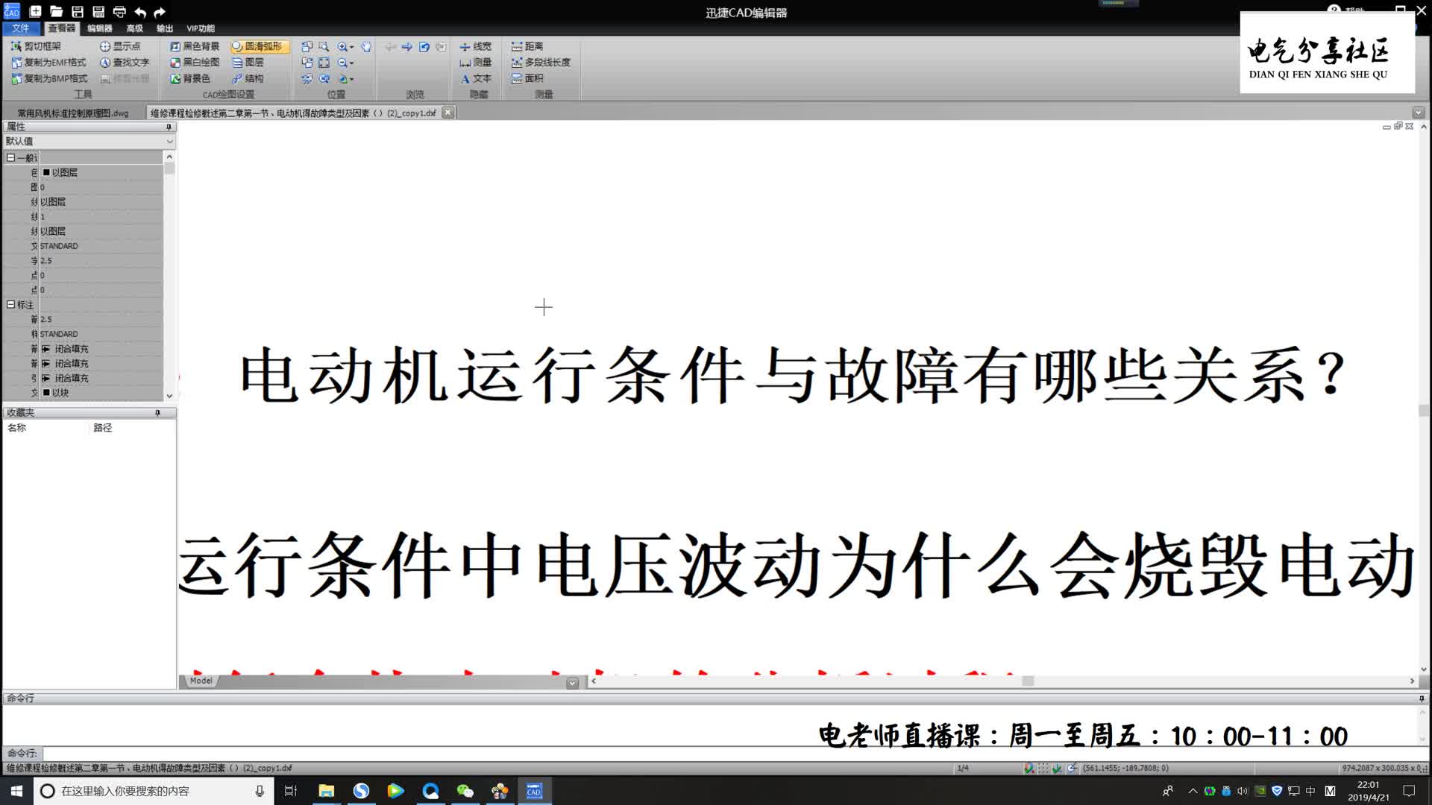Go to next view blue arrow
Screen dimensions: 1432x805
(x=407, y=46)
